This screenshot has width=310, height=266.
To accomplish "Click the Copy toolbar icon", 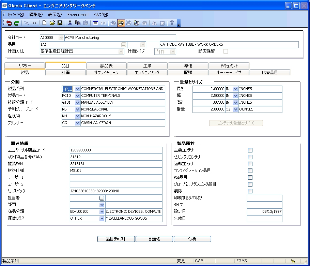I will (x=78, y=23).
